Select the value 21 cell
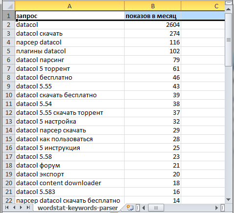 click(x=153, y=166)
